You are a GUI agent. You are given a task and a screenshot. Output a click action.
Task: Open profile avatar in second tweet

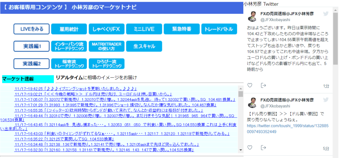(252, 103)
